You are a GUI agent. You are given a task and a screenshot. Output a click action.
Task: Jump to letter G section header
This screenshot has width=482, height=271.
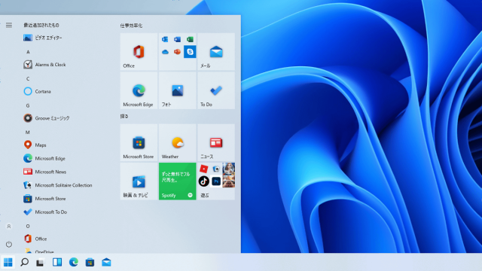click(x=28, y=105)
